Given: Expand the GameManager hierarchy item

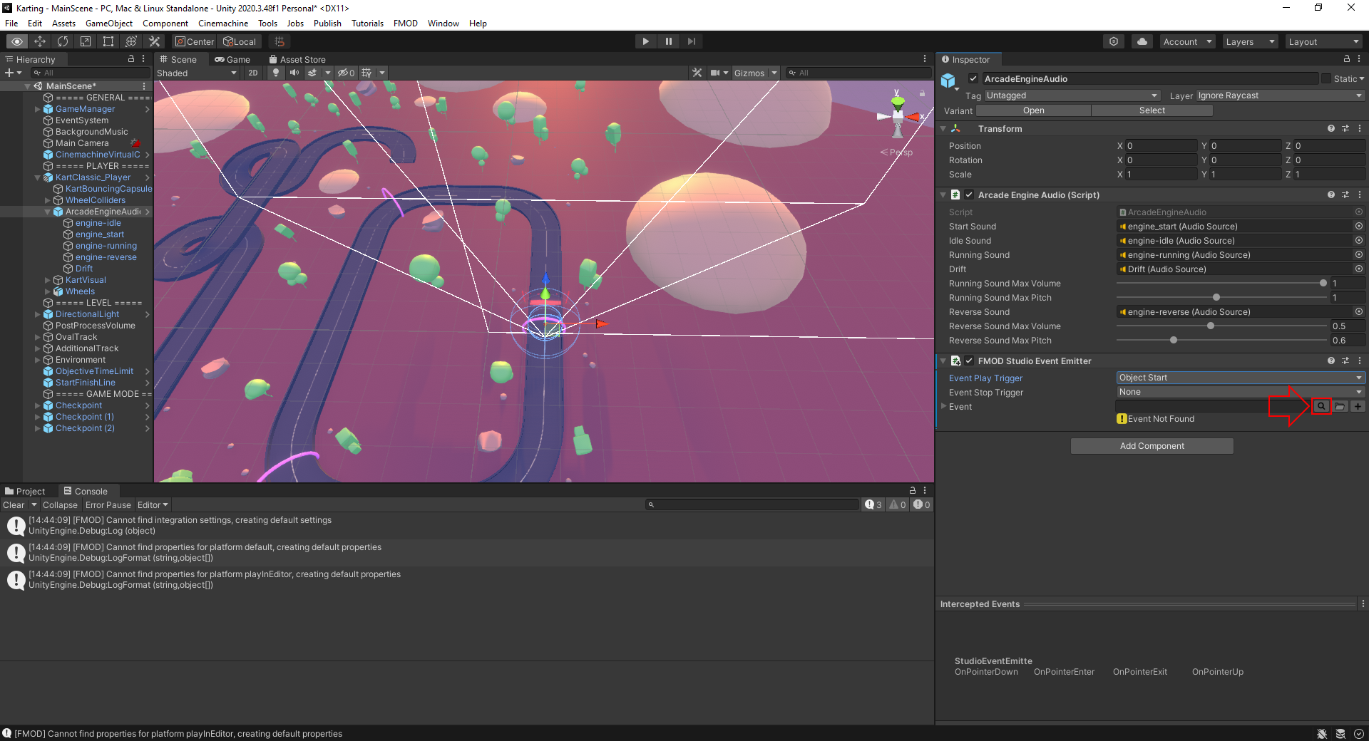Looking at the screenshot, I should tap(38, 109).
